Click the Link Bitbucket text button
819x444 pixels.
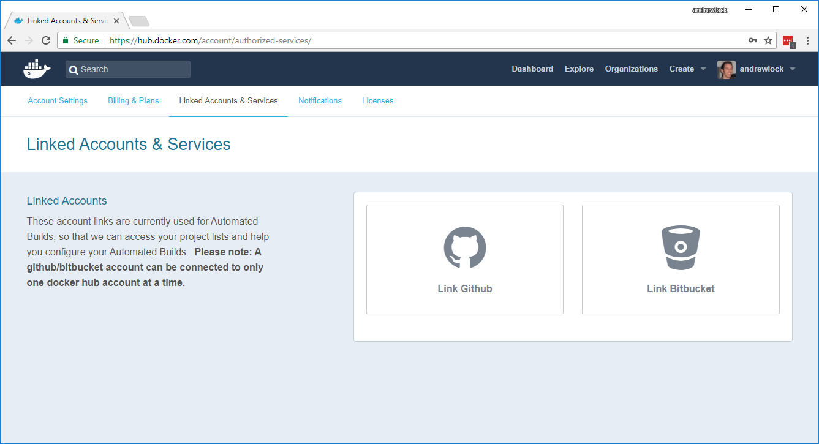tap(681, 288)
